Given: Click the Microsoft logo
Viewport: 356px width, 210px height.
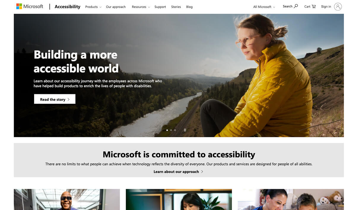Looking at the screenshot, I should (30, 6).
